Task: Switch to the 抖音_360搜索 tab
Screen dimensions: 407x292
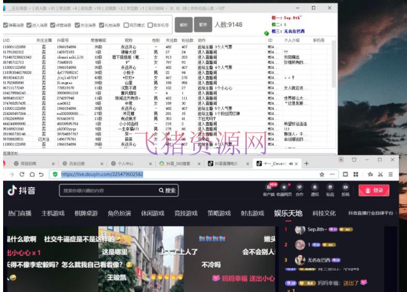Action: point(178,164)
